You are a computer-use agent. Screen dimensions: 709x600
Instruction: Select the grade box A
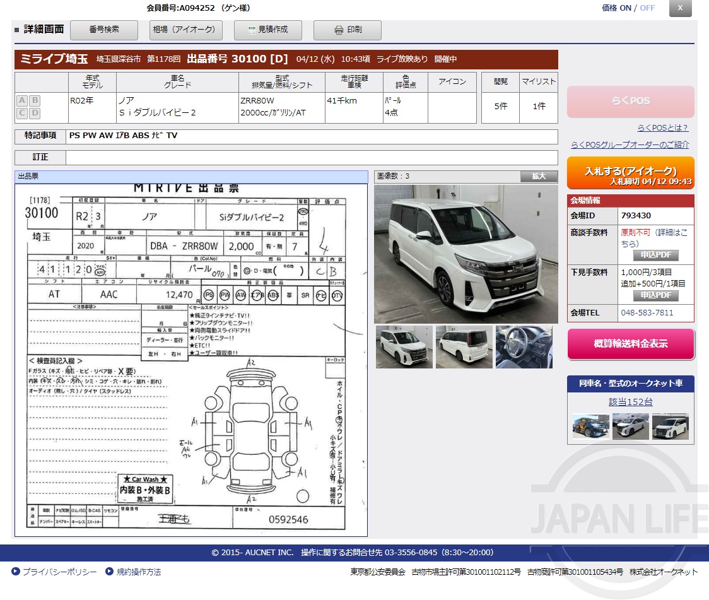click(22, 101)
